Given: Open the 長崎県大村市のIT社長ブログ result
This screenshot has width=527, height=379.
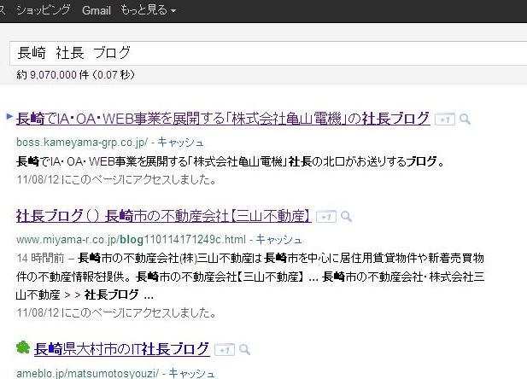Looking at the screenshot, I should pyautogui.click(x=121, y=349).
